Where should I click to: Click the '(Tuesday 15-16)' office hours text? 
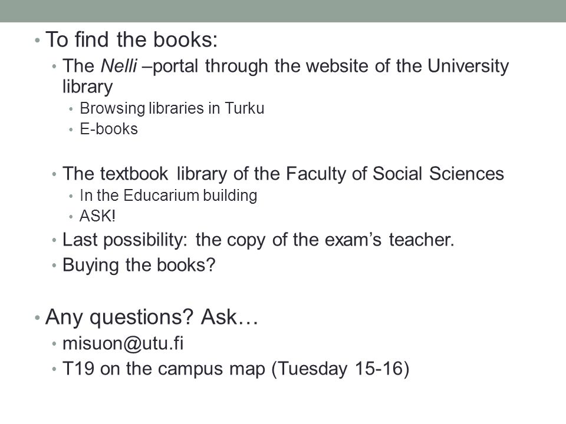[x=340, y=369]
